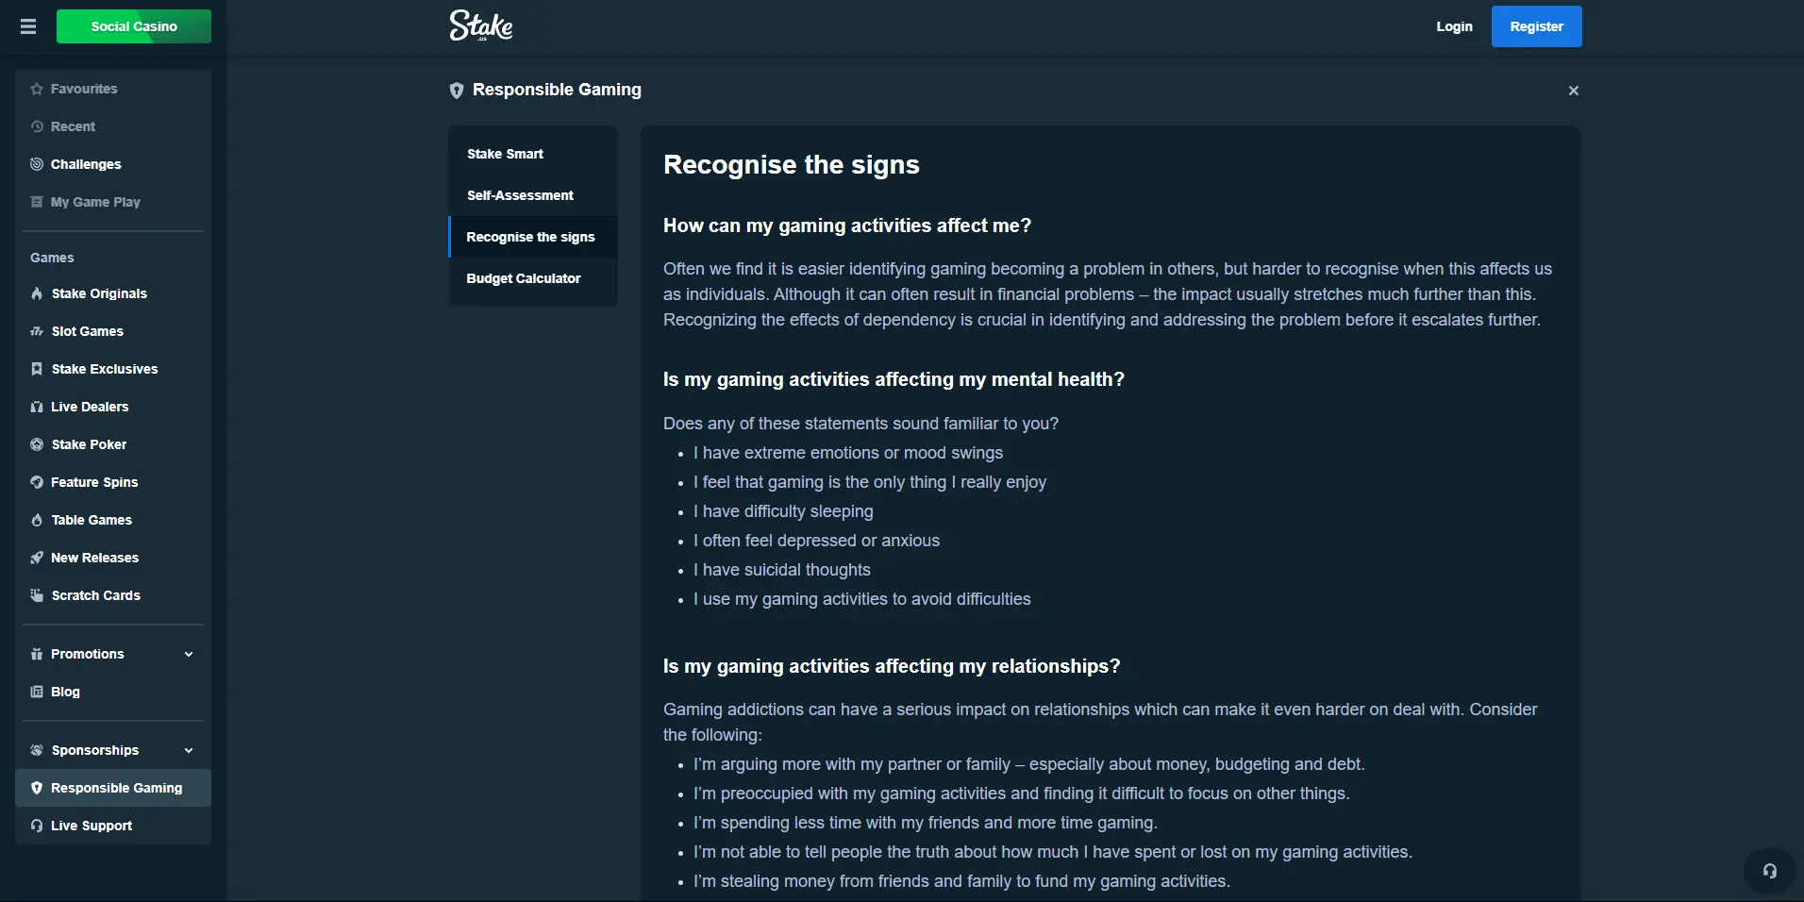1804x902 pixels.
Task: Open the hamburger navigation menu
Action: click(x=28, y=26)
